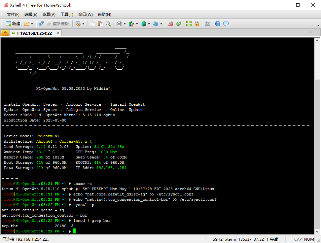Open the 帮助(H) menu
This screenshot has height=243, width=321.
[104, 14]
